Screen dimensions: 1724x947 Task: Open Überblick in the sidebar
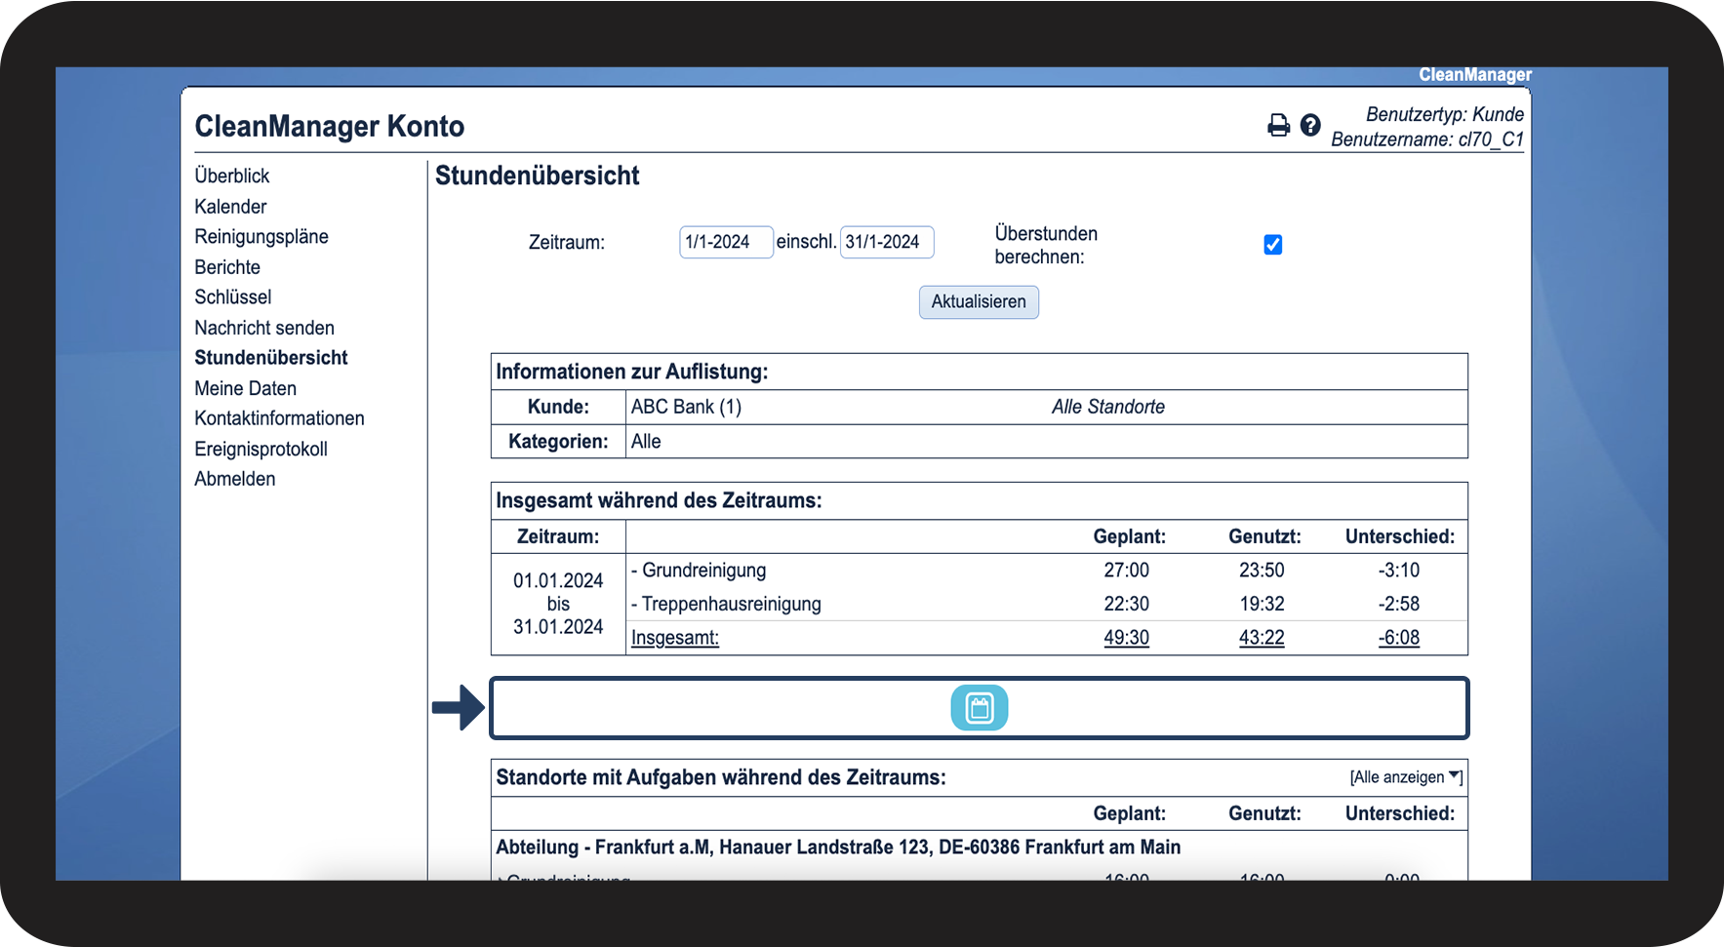(232, 176)
